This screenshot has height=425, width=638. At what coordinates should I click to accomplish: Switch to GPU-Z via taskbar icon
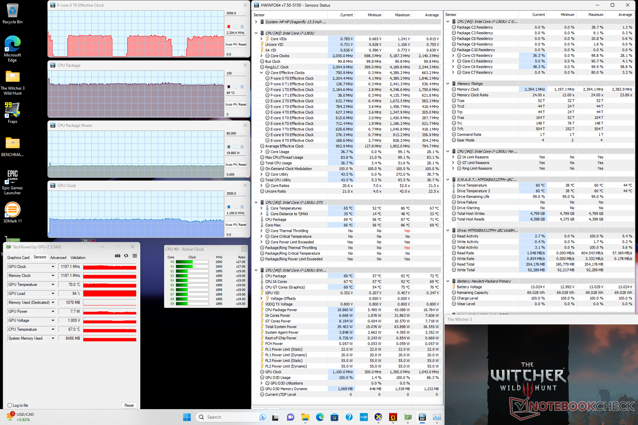coord(408,417)
